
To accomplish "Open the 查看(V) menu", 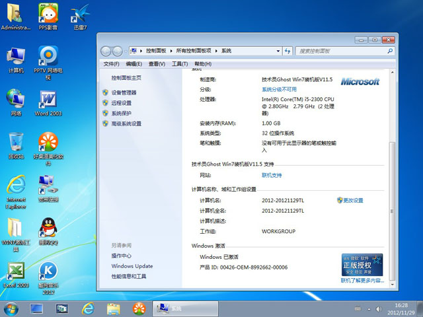I will point(157,64).
